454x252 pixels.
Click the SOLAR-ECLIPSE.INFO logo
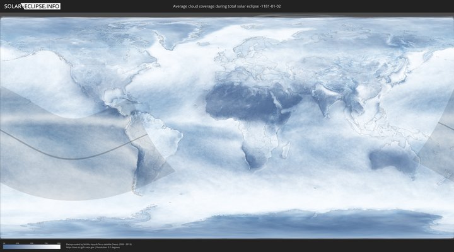[x=32, y=6]
